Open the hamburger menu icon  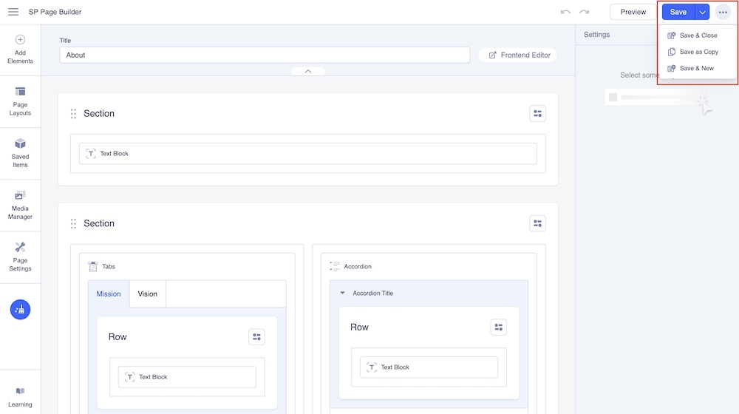point(13,12)
